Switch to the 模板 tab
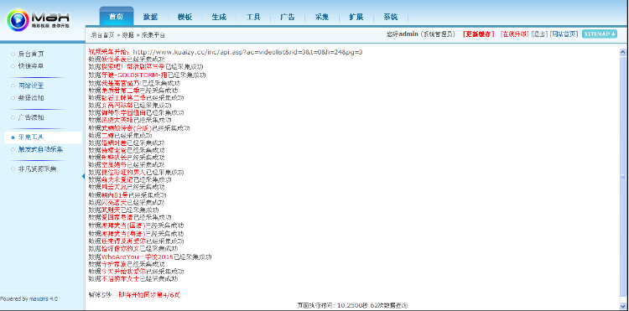The width and height of the screenshot is (629, 311). coord(185,18)
